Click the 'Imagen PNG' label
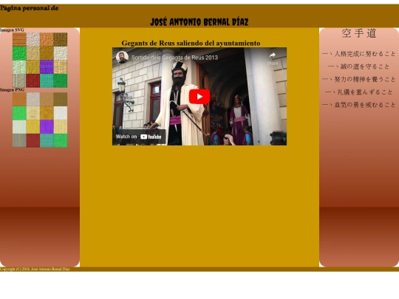This screenshot has width=399, height=299. [x=13, y=90]
